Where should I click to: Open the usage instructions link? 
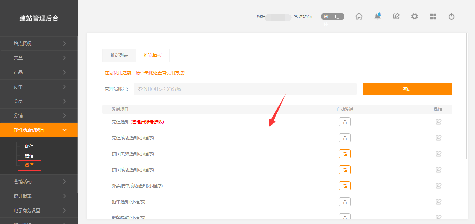coord(145,73)
